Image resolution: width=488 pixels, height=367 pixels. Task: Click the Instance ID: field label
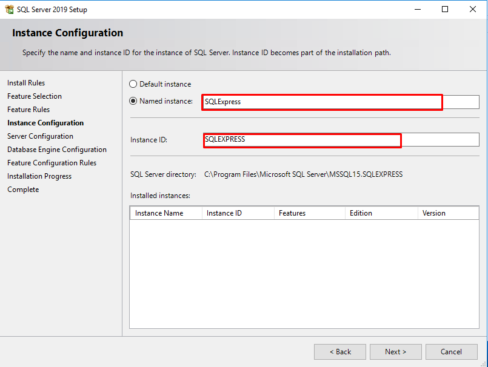[149, 140]
